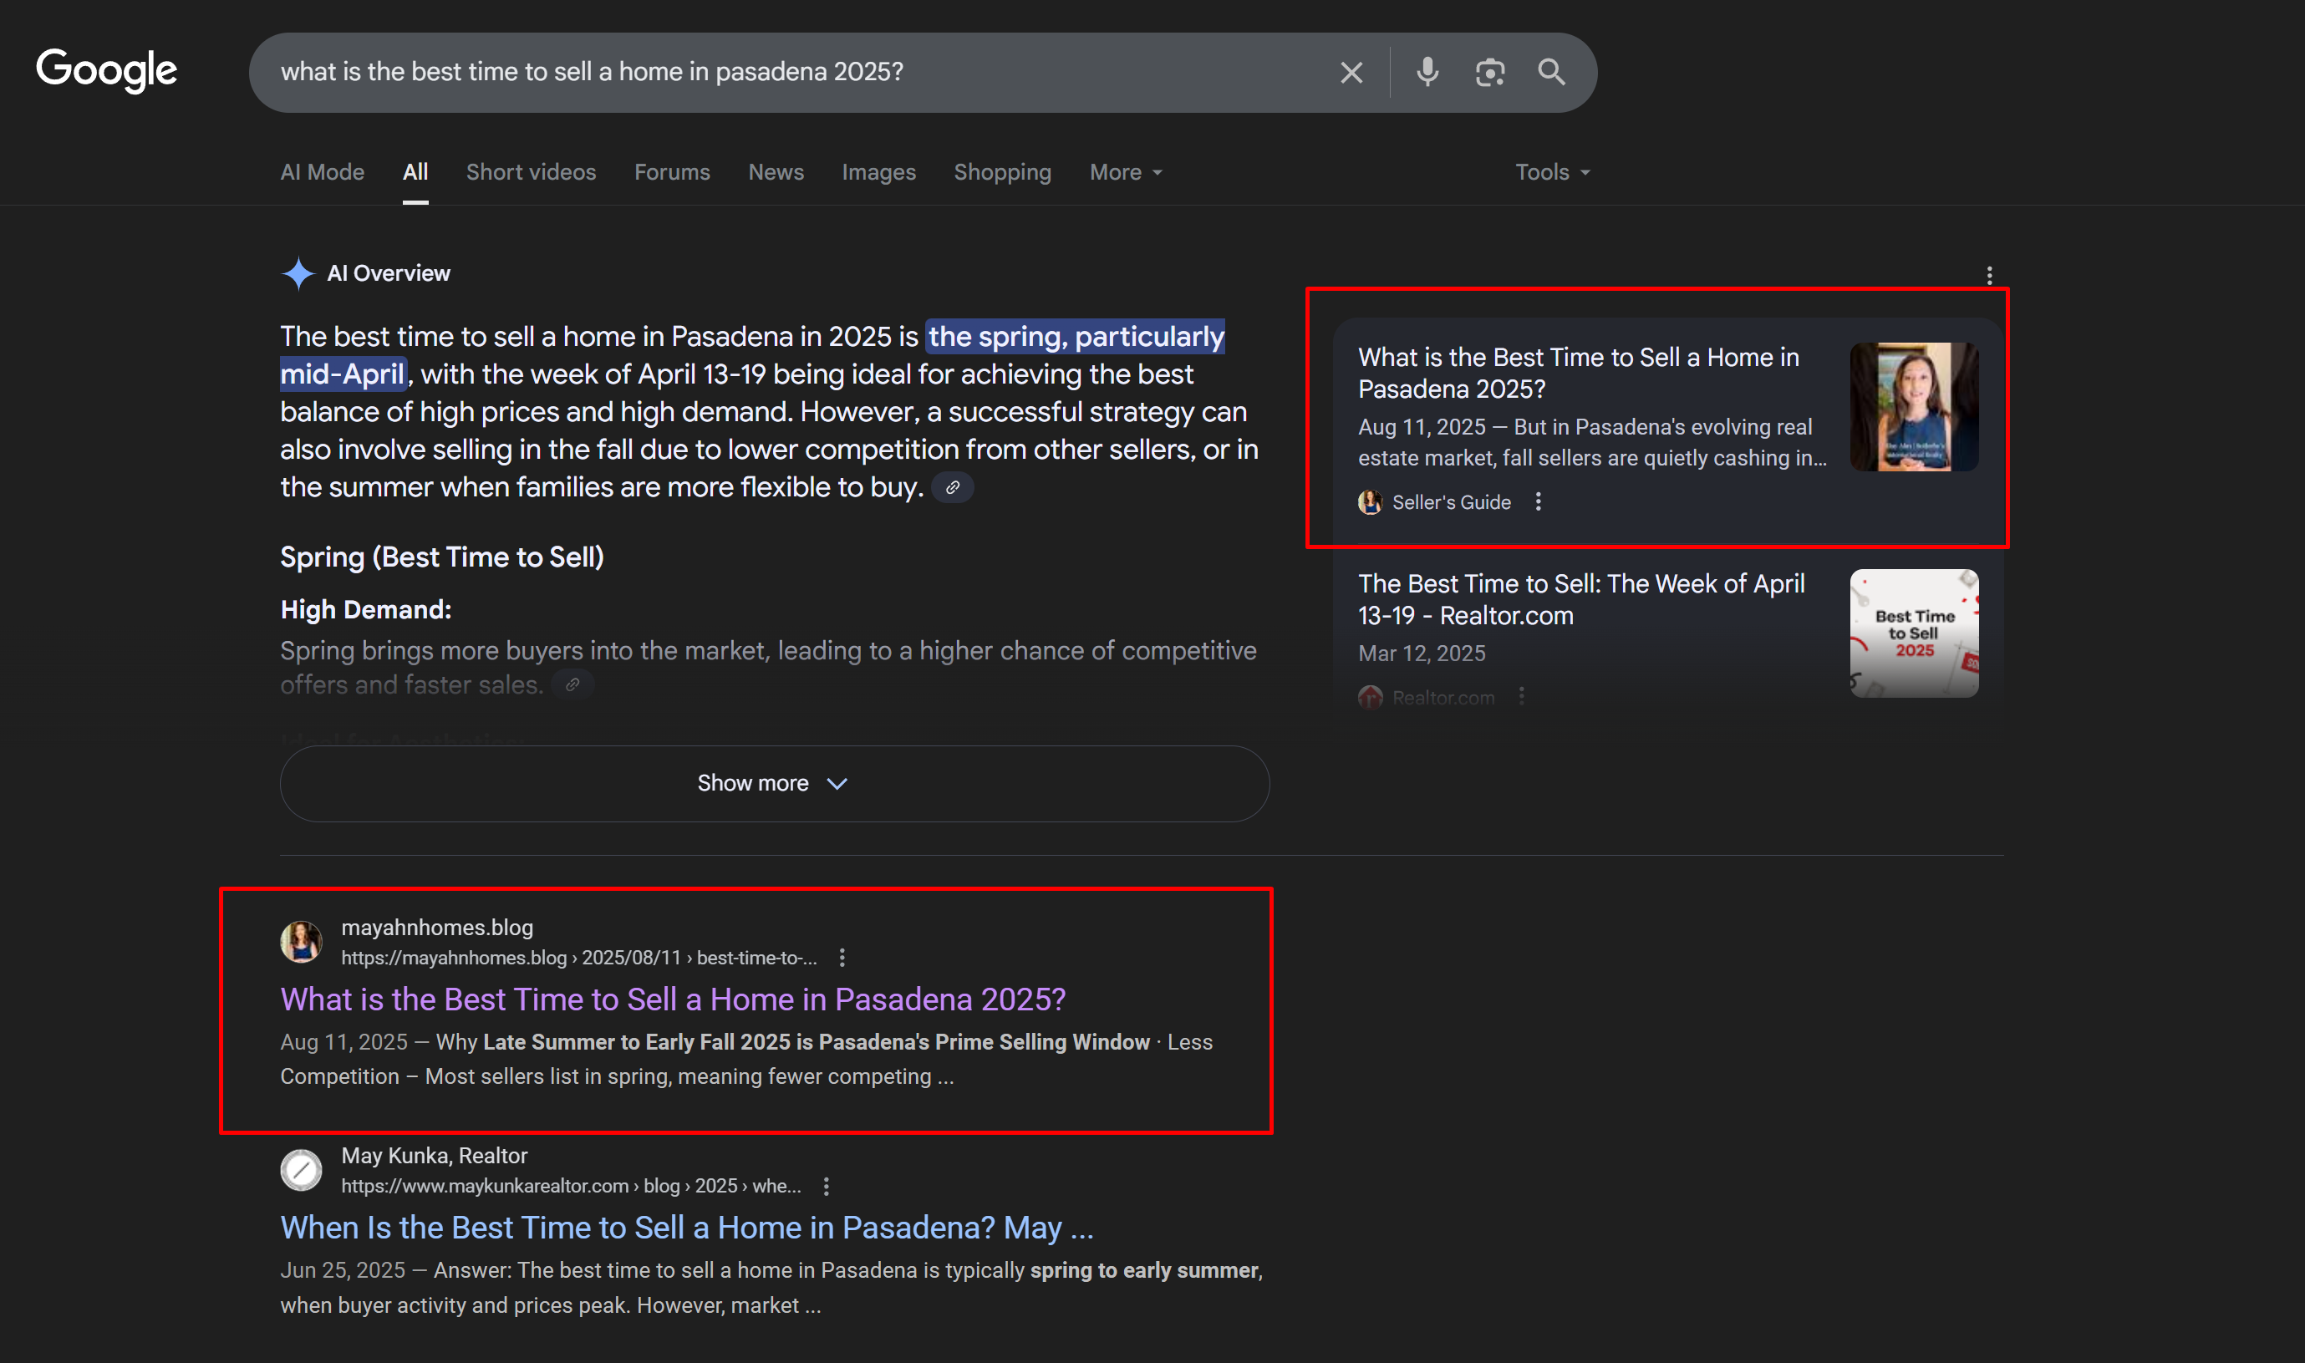This screenshot has width=2305, height=1363.
Task: Clear the search query with X
Action: tap(1351, 72)
